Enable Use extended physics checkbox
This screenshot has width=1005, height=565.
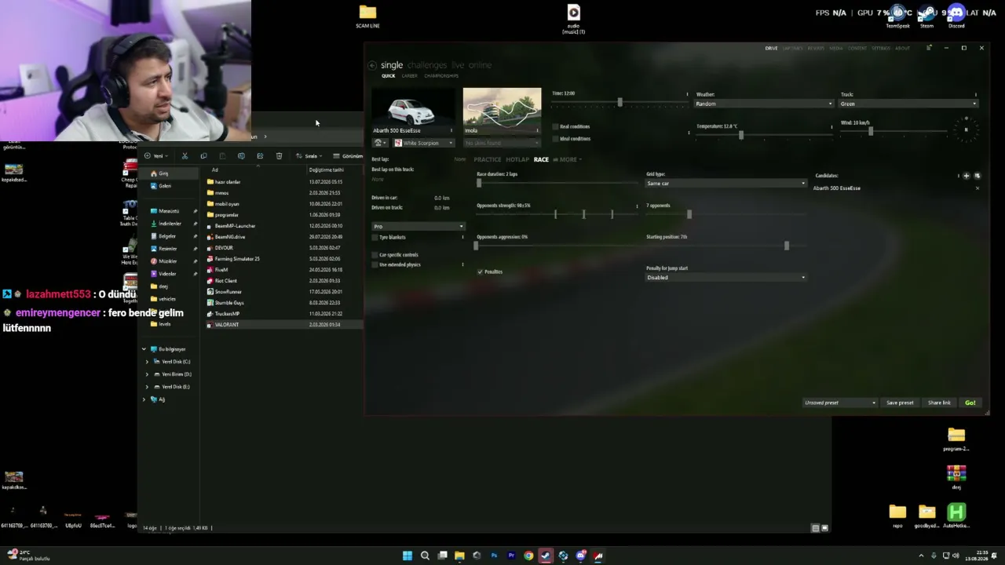pos(375,264)
